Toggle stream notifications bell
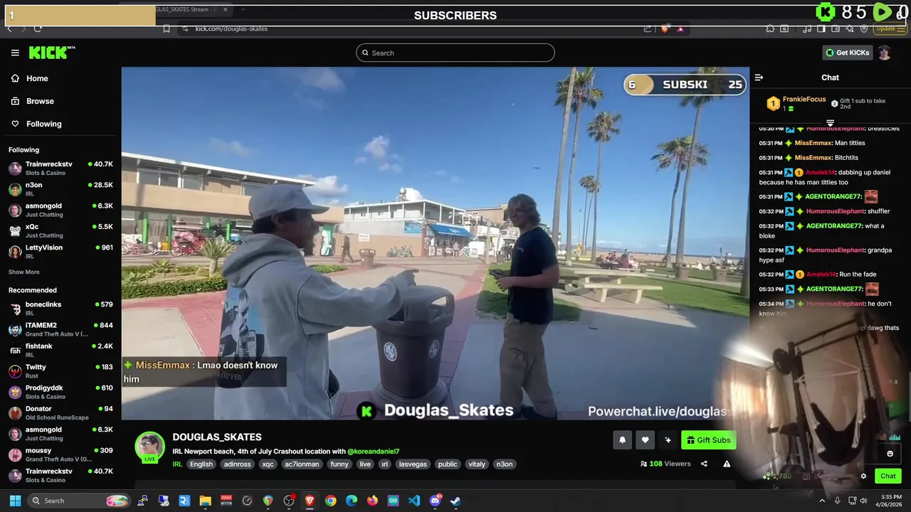 pos(622,440)
